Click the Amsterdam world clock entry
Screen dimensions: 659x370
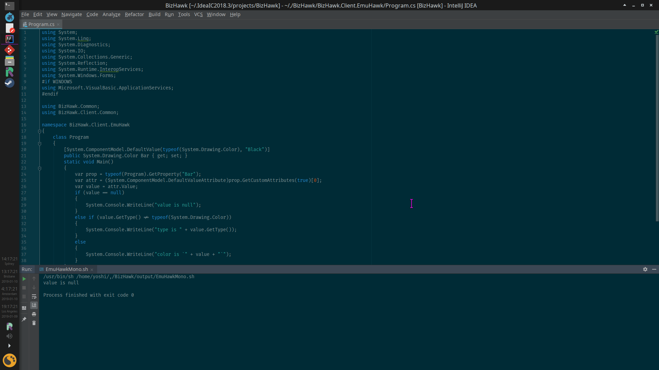[9, 293]
